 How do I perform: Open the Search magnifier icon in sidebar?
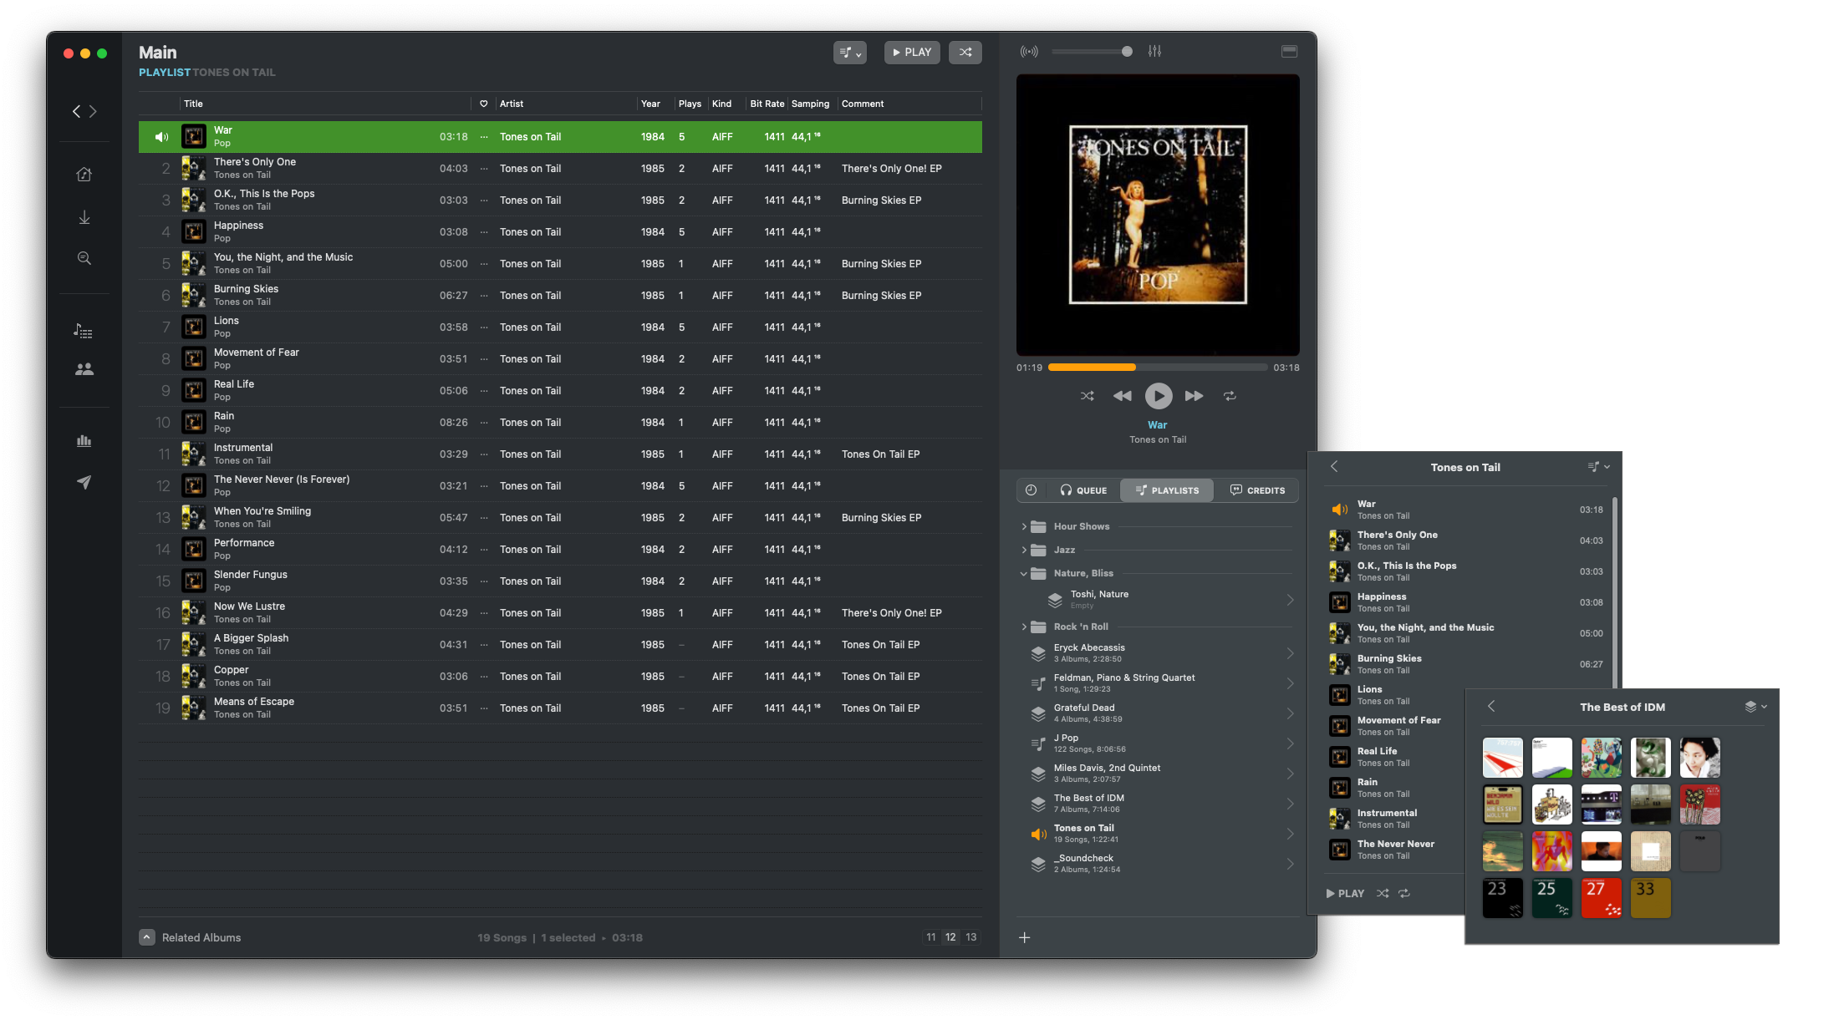tap(84, 258)
